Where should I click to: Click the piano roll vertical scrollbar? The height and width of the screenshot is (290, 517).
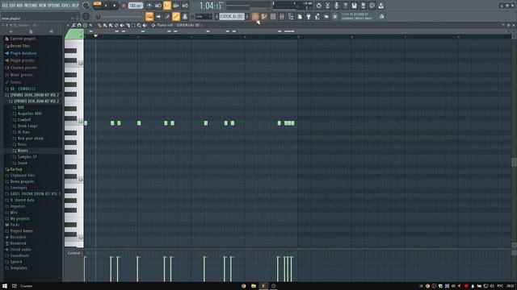tap(514, 162)
